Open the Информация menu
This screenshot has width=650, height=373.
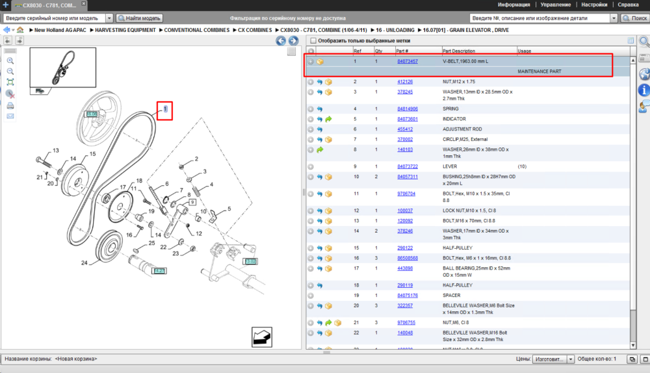click(x=513, y=5)
